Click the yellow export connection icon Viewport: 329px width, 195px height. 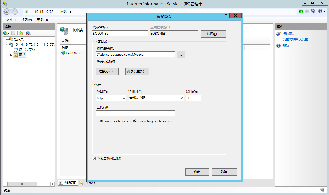pos(20,33)
